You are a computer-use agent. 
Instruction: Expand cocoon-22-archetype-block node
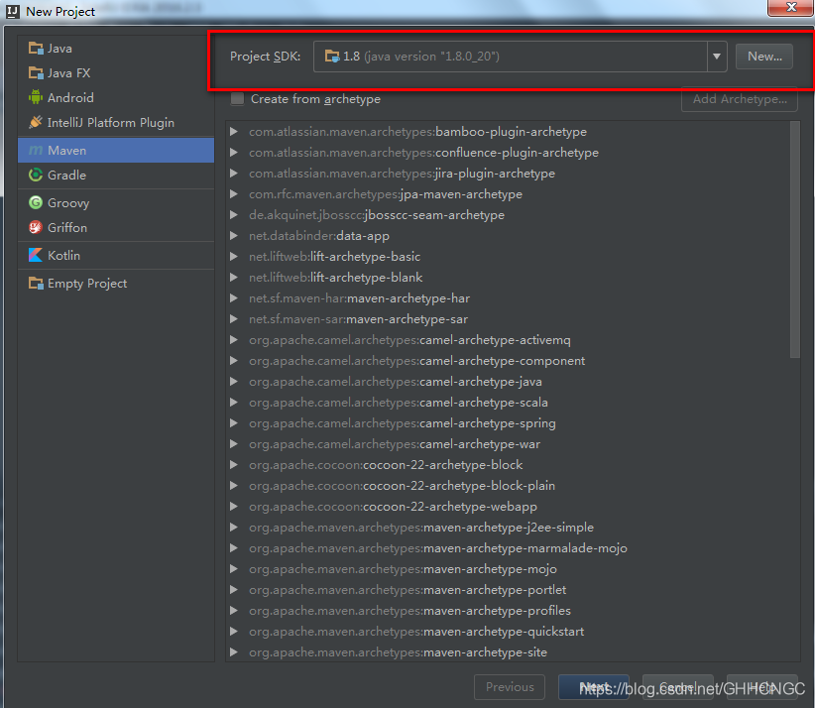234,464
